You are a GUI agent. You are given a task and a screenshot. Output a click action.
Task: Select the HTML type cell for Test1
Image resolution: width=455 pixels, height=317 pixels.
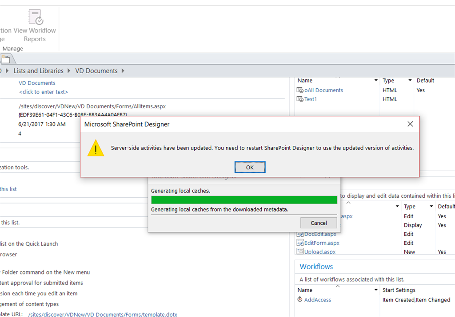point(389,99)
